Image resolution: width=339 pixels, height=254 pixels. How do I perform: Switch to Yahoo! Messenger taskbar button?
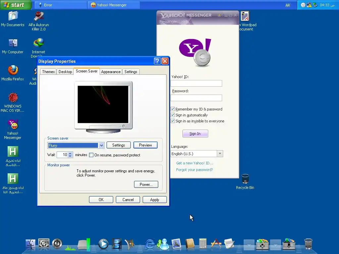point(114,5)
